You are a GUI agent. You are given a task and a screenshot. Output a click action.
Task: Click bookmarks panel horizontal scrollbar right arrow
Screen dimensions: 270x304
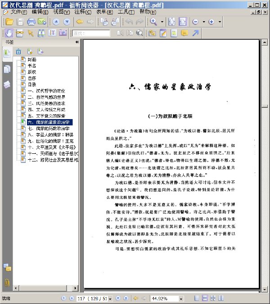(x=76, y=288)
